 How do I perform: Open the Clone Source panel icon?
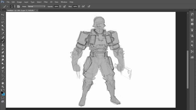192,35
